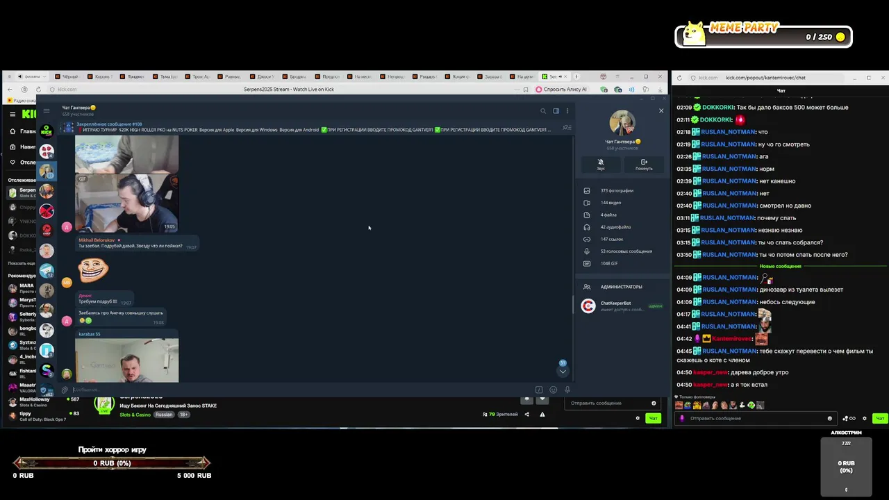
Task: Reload the popout chat window
Action: 679,78
